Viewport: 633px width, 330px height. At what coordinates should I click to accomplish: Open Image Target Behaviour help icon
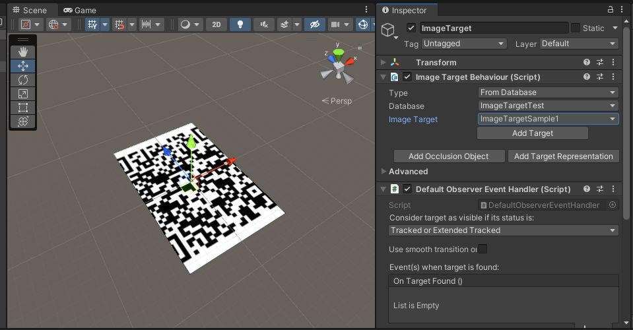587,77
